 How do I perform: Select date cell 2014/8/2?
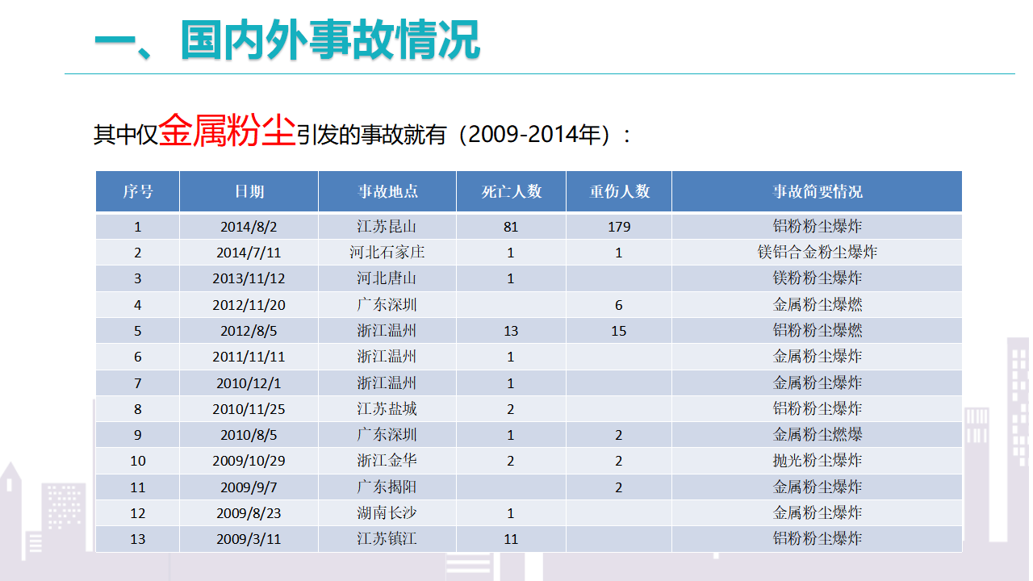tap(249, 227)
